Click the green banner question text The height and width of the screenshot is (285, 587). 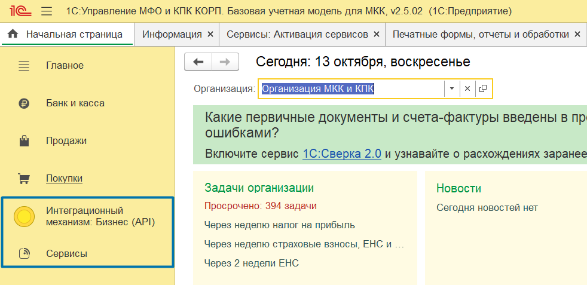(396, 125)
